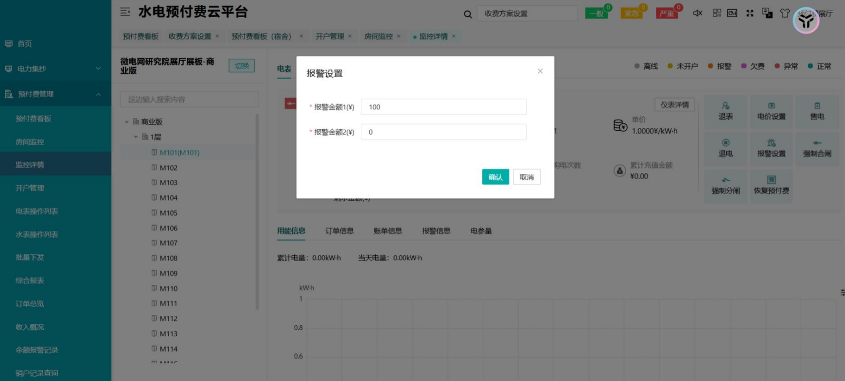Screen dimensions: 845x381
Task: Click the 售电 action tile
Action: 817,112
